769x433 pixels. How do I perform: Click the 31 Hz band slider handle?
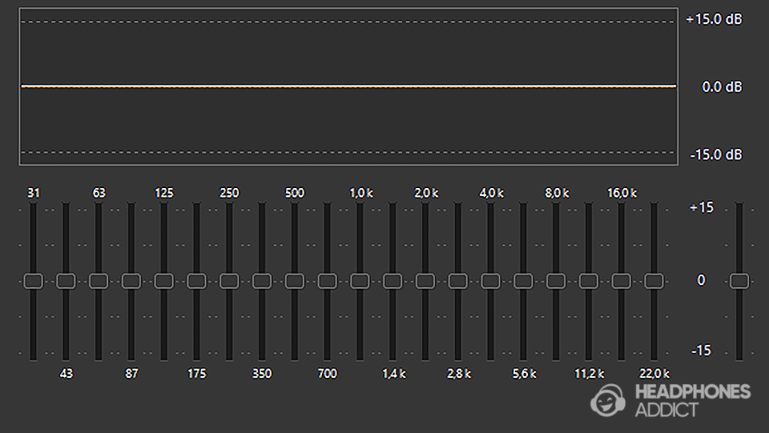click(x=34, y=281)
